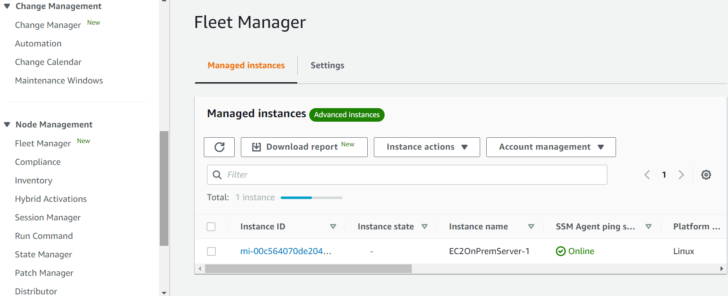
Task: Click the '1 instance' total count text
Action: 255,197
